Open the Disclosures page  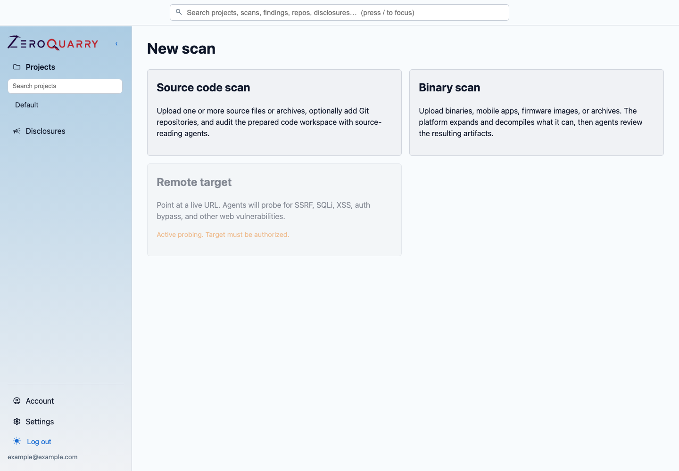(x=45, y=131)
